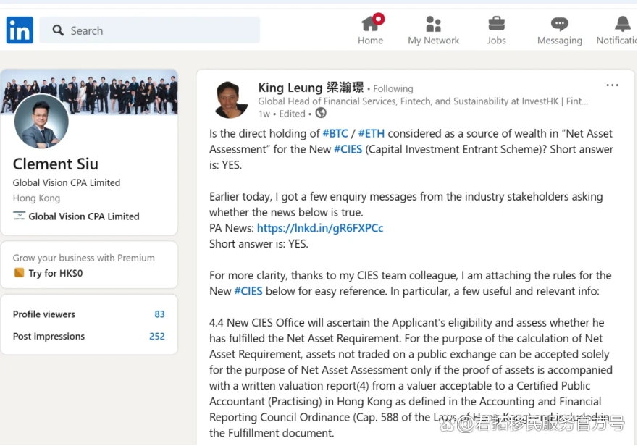Select the Jobs navigation label
Image resolution: width=638 pixels, height=446 pixels.
[496, 41]
